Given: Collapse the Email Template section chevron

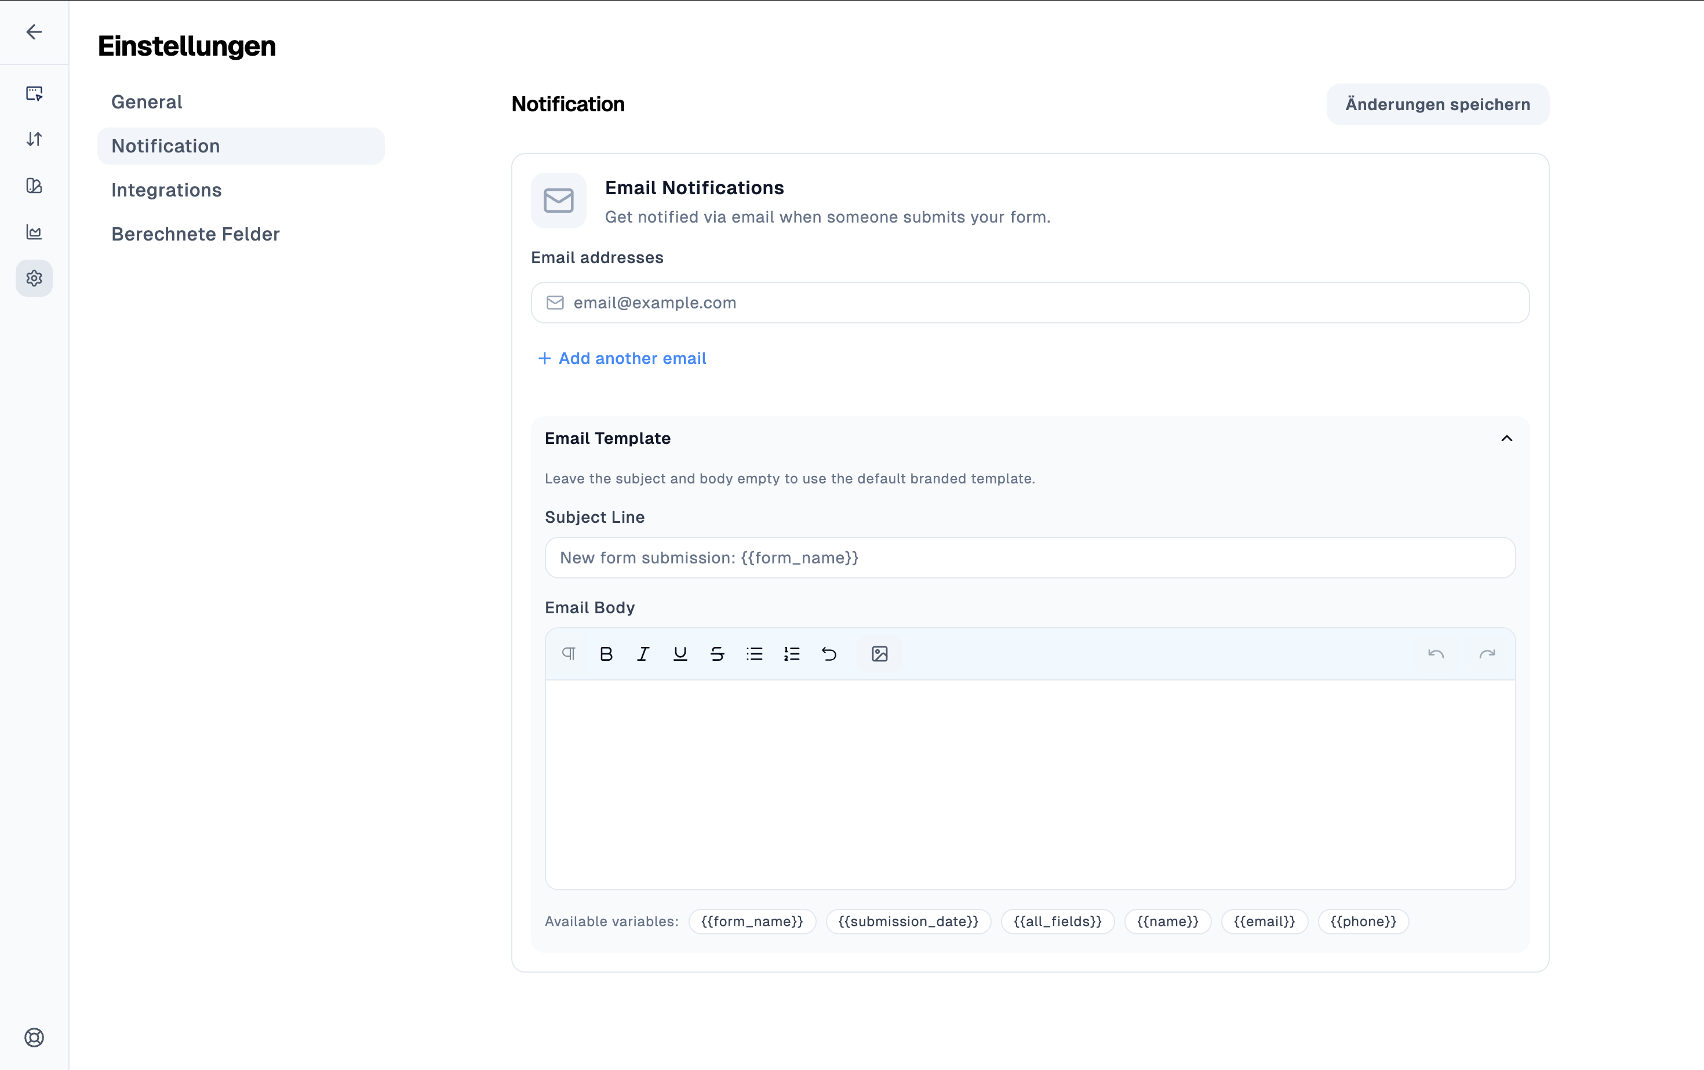Looking at the screenshot, I should [1506, 439].
